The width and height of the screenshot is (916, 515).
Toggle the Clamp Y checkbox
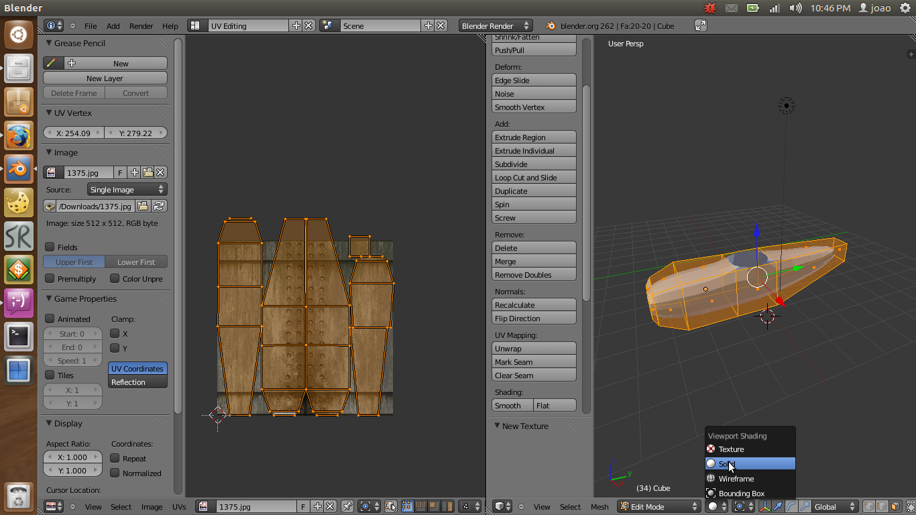tap(115, 348)
